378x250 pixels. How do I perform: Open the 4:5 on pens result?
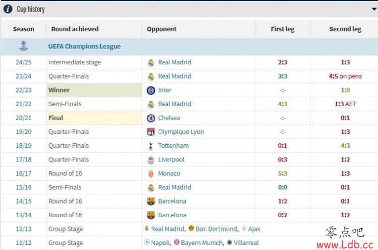point(345,76)
